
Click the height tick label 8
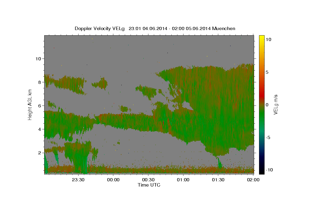tap(40, 82)
